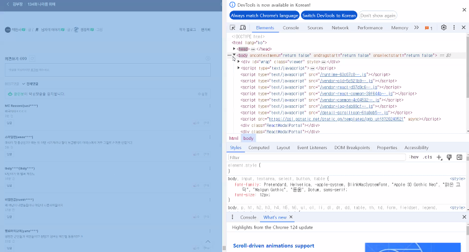Show more DevTools tabs chevron
This screenshot has width=469, height=252.
[416, 27]
